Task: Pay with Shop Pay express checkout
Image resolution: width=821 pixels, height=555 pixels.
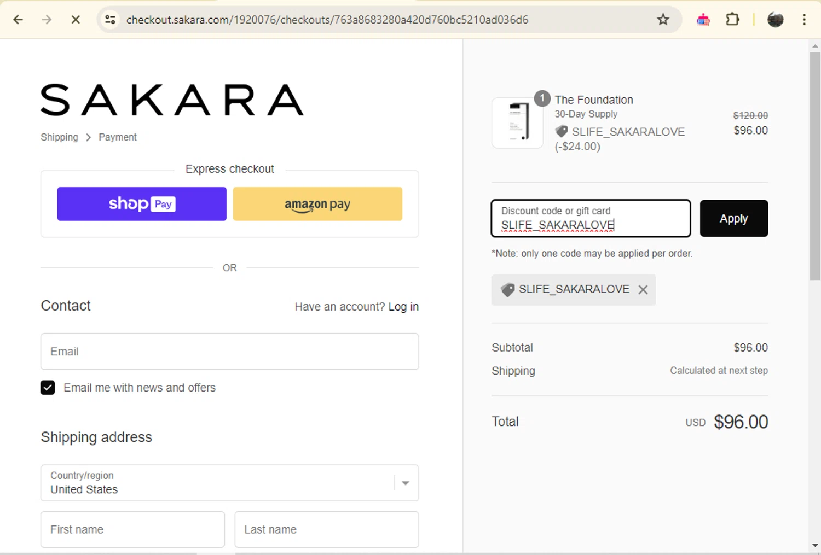Action: (142, 204)
